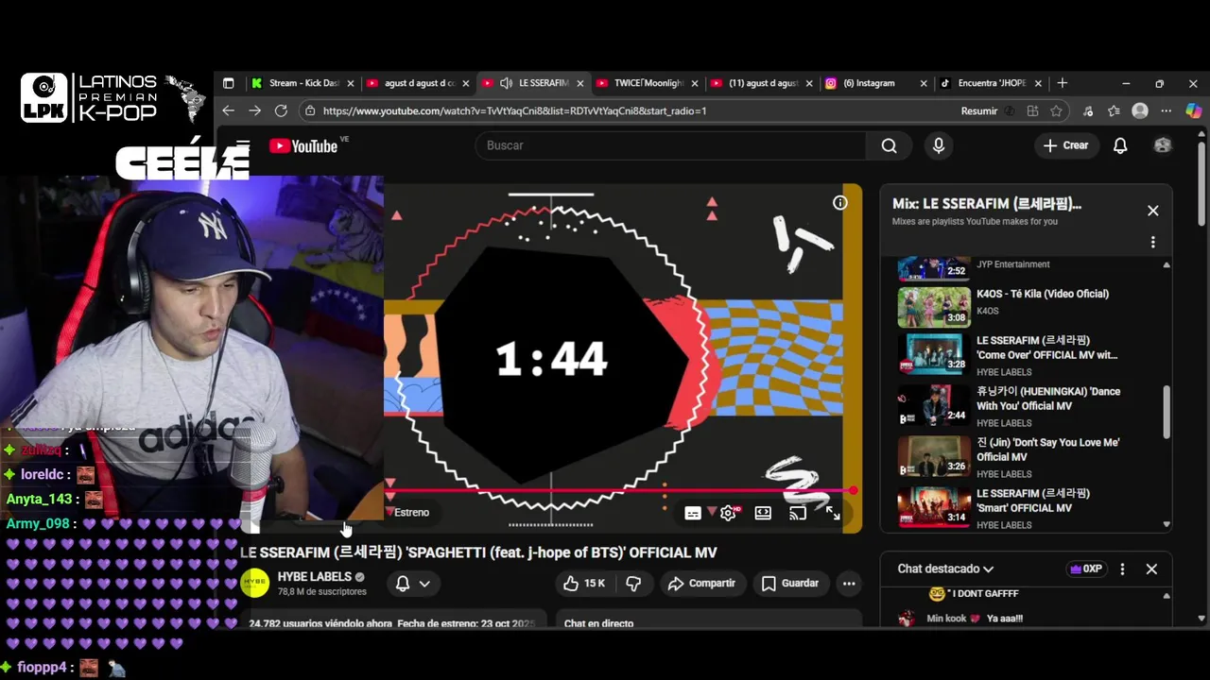The image size is (1210, 680).
Task: Open player settings gear icon
Action: coord(728,513)
